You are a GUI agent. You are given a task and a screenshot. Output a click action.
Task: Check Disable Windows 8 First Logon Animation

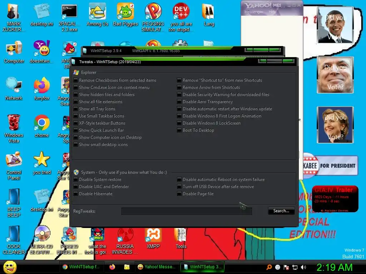(x=179, y=116)
